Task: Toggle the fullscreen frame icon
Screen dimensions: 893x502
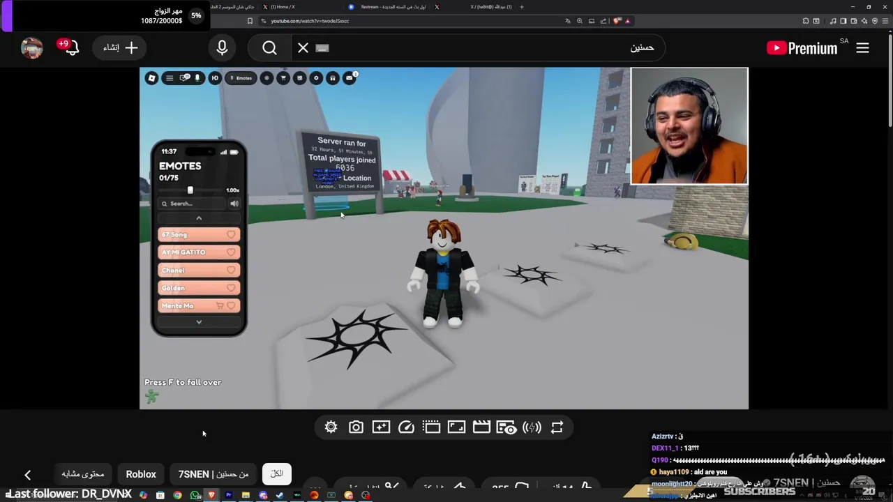Action: [x=456, y=427]
